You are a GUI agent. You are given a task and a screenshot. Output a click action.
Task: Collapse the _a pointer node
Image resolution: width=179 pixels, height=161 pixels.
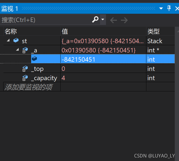pyautogui.click(x=17, y=49)
